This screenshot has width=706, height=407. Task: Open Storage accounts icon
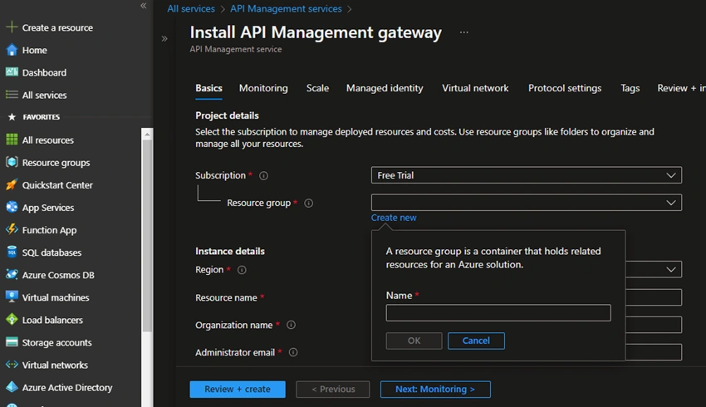[x=12, y=342]
